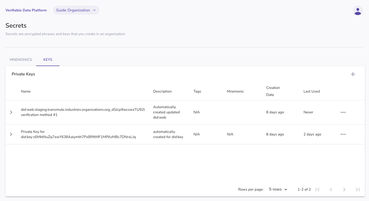Click the Mnemonic column header
Screen dimensions: 369x201
pos(235,91)
